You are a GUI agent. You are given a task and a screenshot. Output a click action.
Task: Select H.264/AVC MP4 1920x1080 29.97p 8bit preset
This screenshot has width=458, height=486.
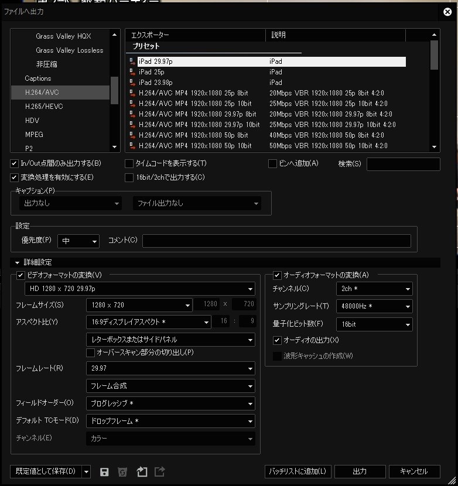coord(271,114)
